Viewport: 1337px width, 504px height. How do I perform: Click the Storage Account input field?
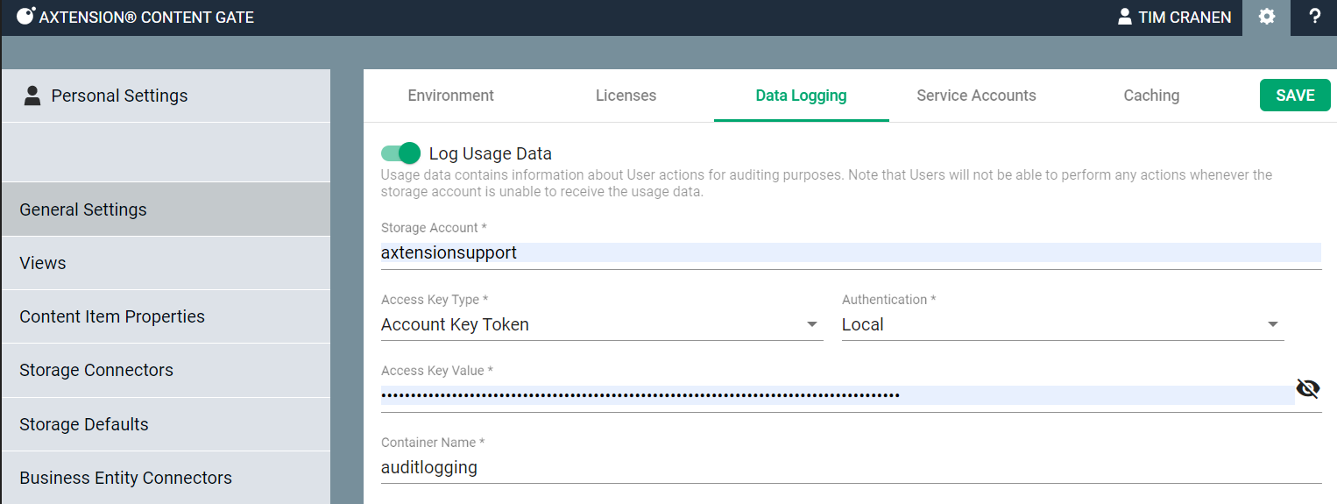pyautogui.click(x=850, y=253)
